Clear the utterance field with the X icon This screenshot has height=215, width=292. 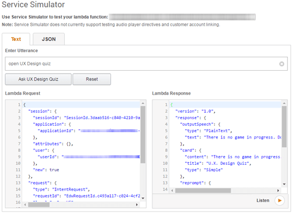[x=281, y=64]
